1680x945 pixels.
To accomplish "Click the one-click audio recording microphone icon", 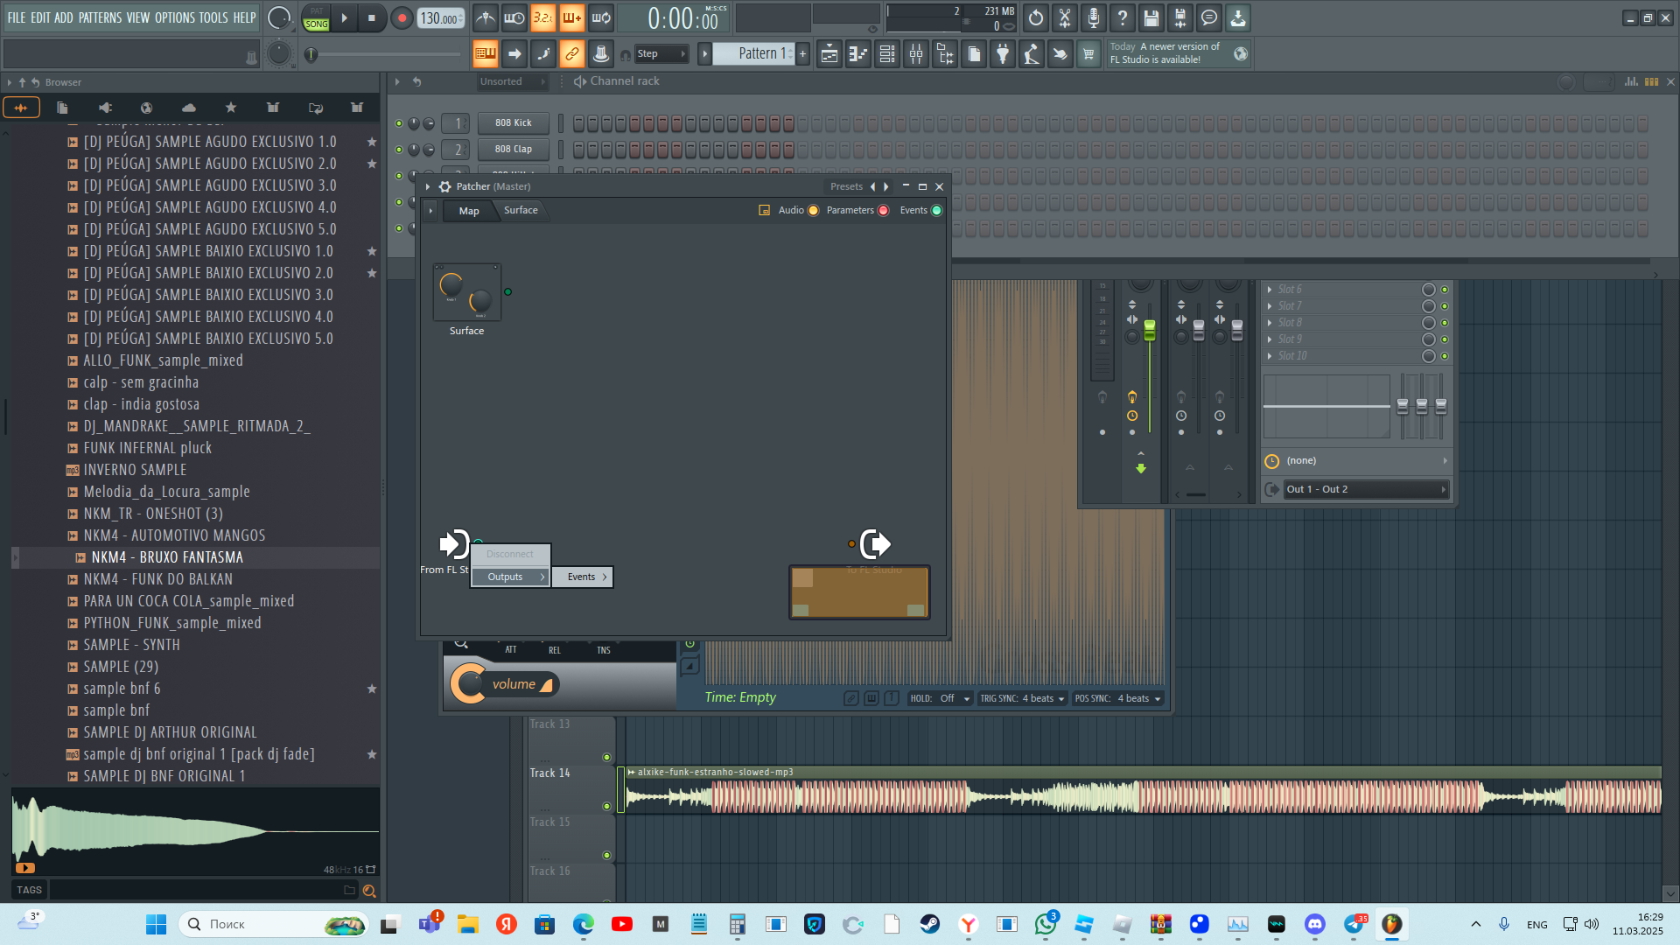I will pos(1094,17).
